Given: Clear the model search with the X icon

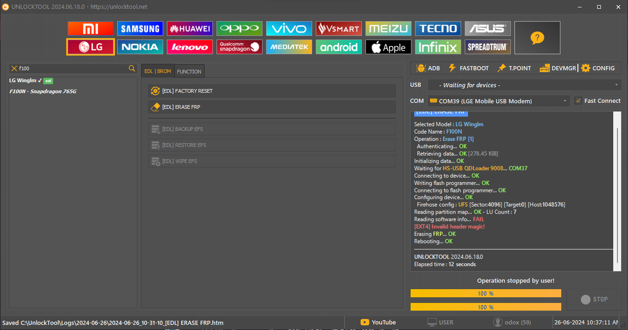Looking at the screenshot, I should pos(14,69).
